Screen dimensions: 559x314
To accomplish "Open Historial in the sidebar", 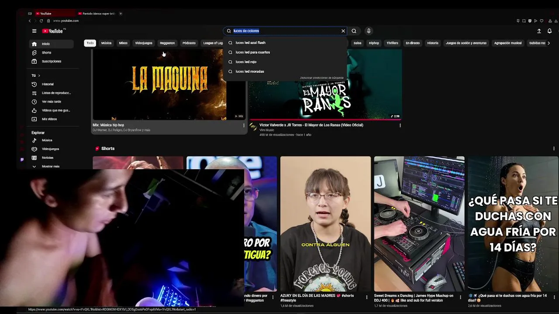I will coord(52,84).
